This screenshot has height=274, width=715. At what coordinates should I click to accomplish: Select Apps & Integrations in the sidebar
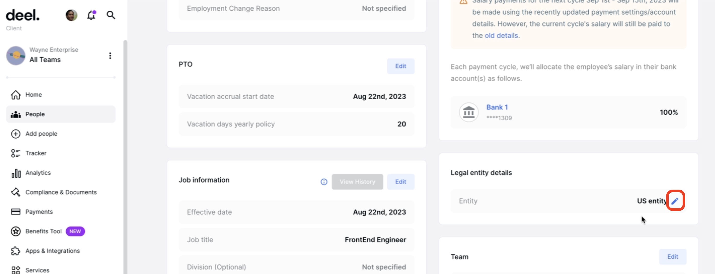click(52, 251)
